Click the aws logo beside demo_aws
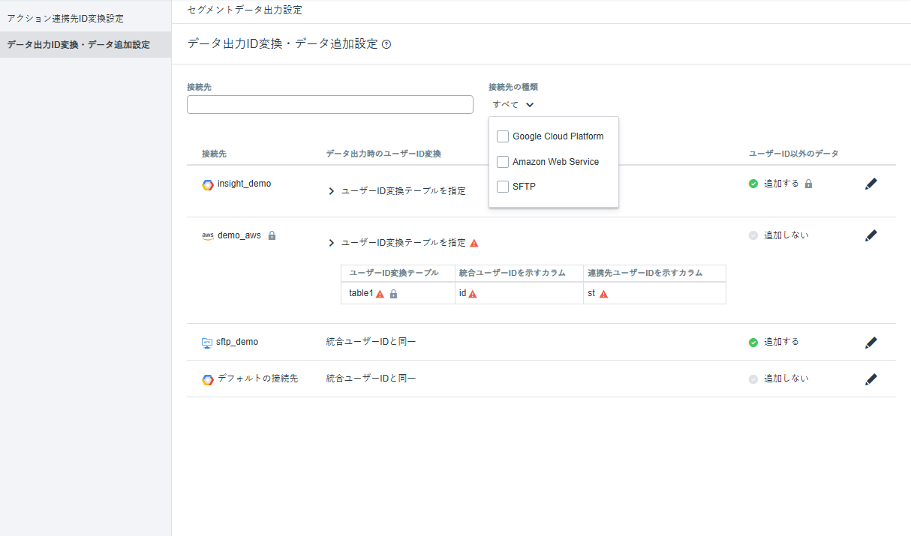Image resolution: width=911 pixels, height=536 pixels. (208, 235)
